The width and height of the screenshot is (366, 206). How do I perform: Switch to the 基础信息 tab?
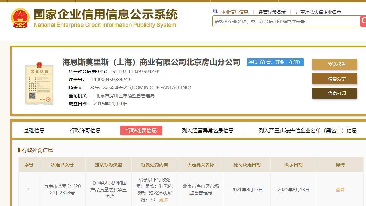click(34, 130)
